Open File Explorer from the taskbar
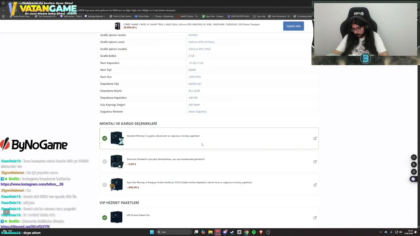This screenshot has width=420, height=236. (x=211, y=232)
